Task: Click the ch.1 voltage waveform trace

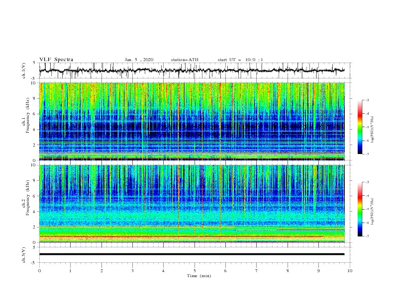Action: 192,71
